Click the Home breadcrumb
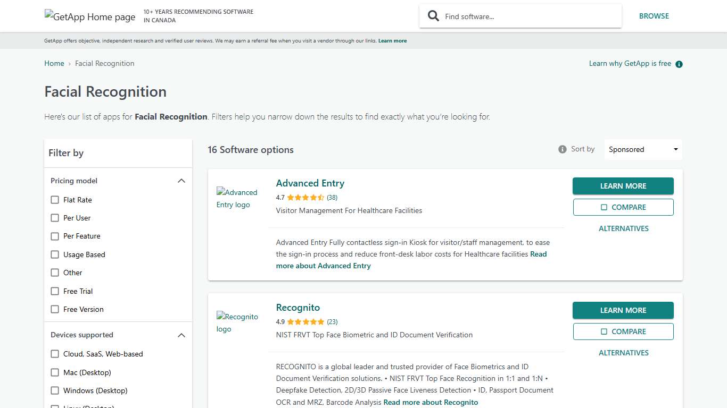This screenshot has height=408, width=727. coord(54,63)
